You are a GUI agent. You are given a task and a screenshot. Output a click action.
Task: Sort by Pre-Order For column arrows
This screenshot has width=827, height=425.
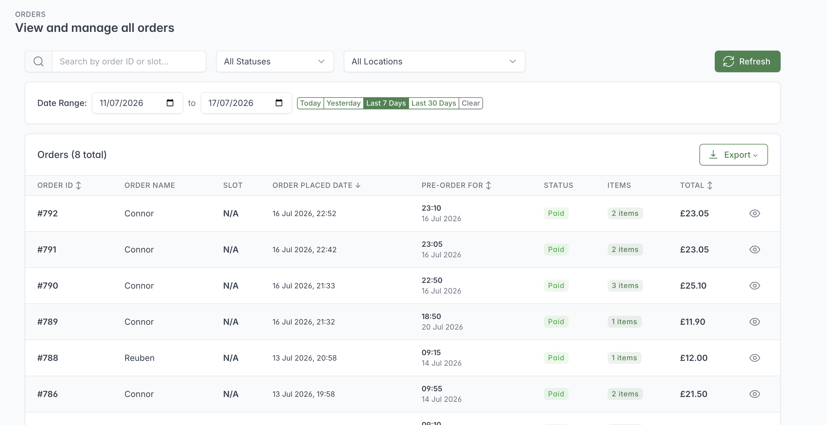488,185
